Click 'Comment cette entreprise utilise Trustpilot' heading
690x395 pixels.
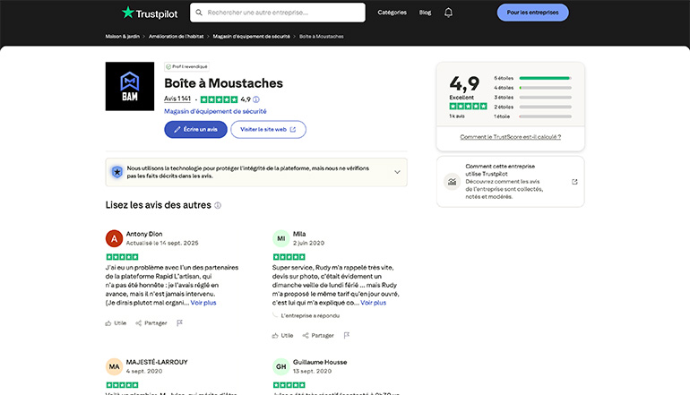(x=500, y=170)
